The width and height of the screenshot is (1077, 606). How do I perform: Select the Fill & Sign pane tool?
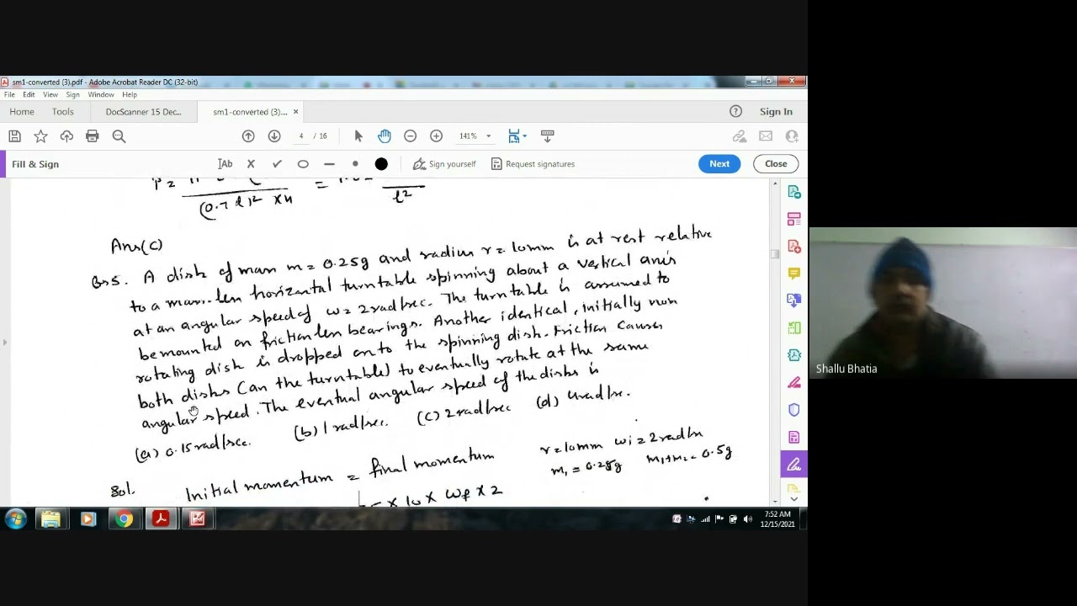point(794,465)
